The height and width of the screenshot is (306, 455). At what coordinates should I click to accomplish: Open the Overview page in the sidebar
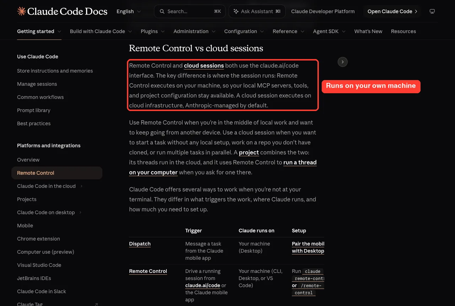click(28, 160)
